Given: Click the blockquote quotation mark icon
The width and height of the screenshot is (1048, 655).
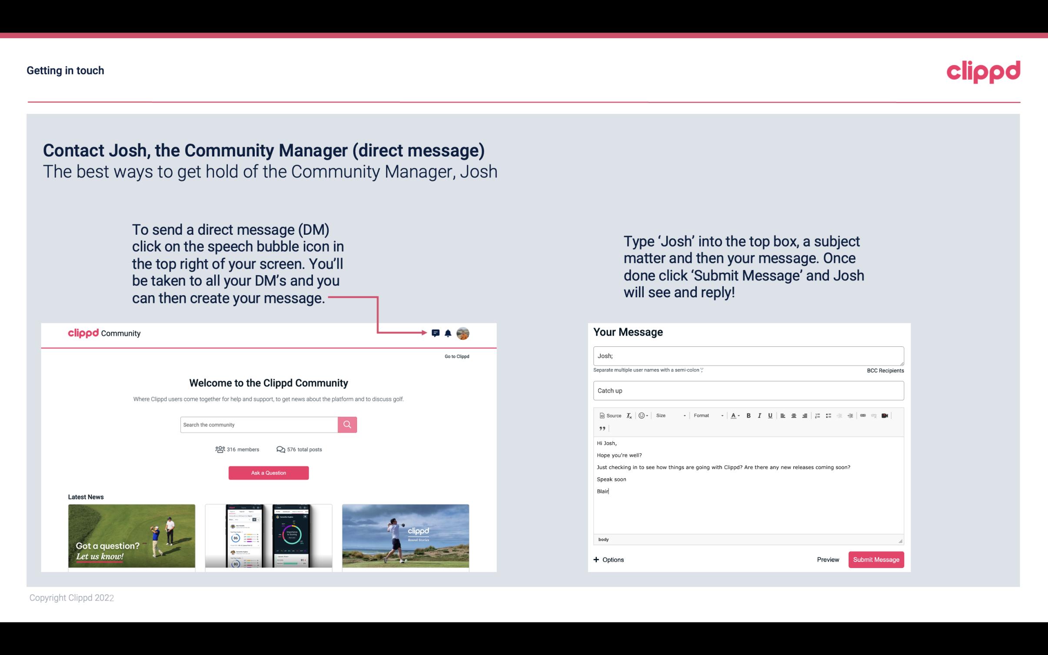Looking at the screenshot, I should 601,429.
